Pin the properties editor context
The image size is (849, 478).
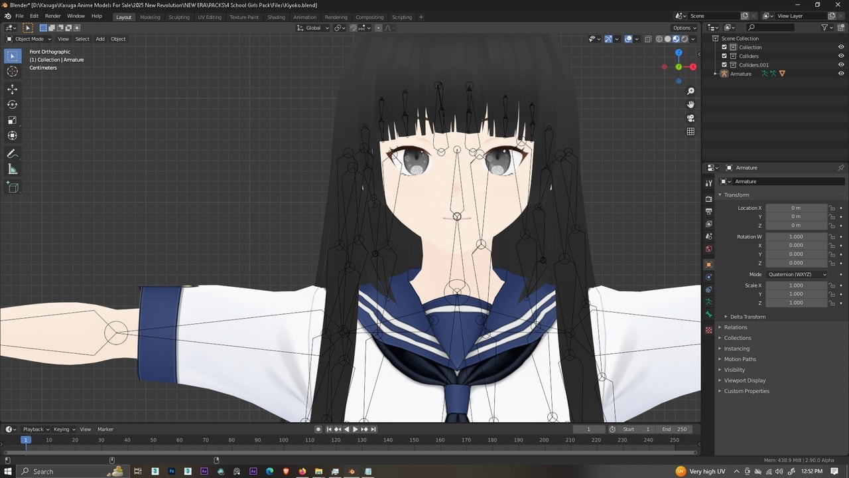[x=841, y=168]
